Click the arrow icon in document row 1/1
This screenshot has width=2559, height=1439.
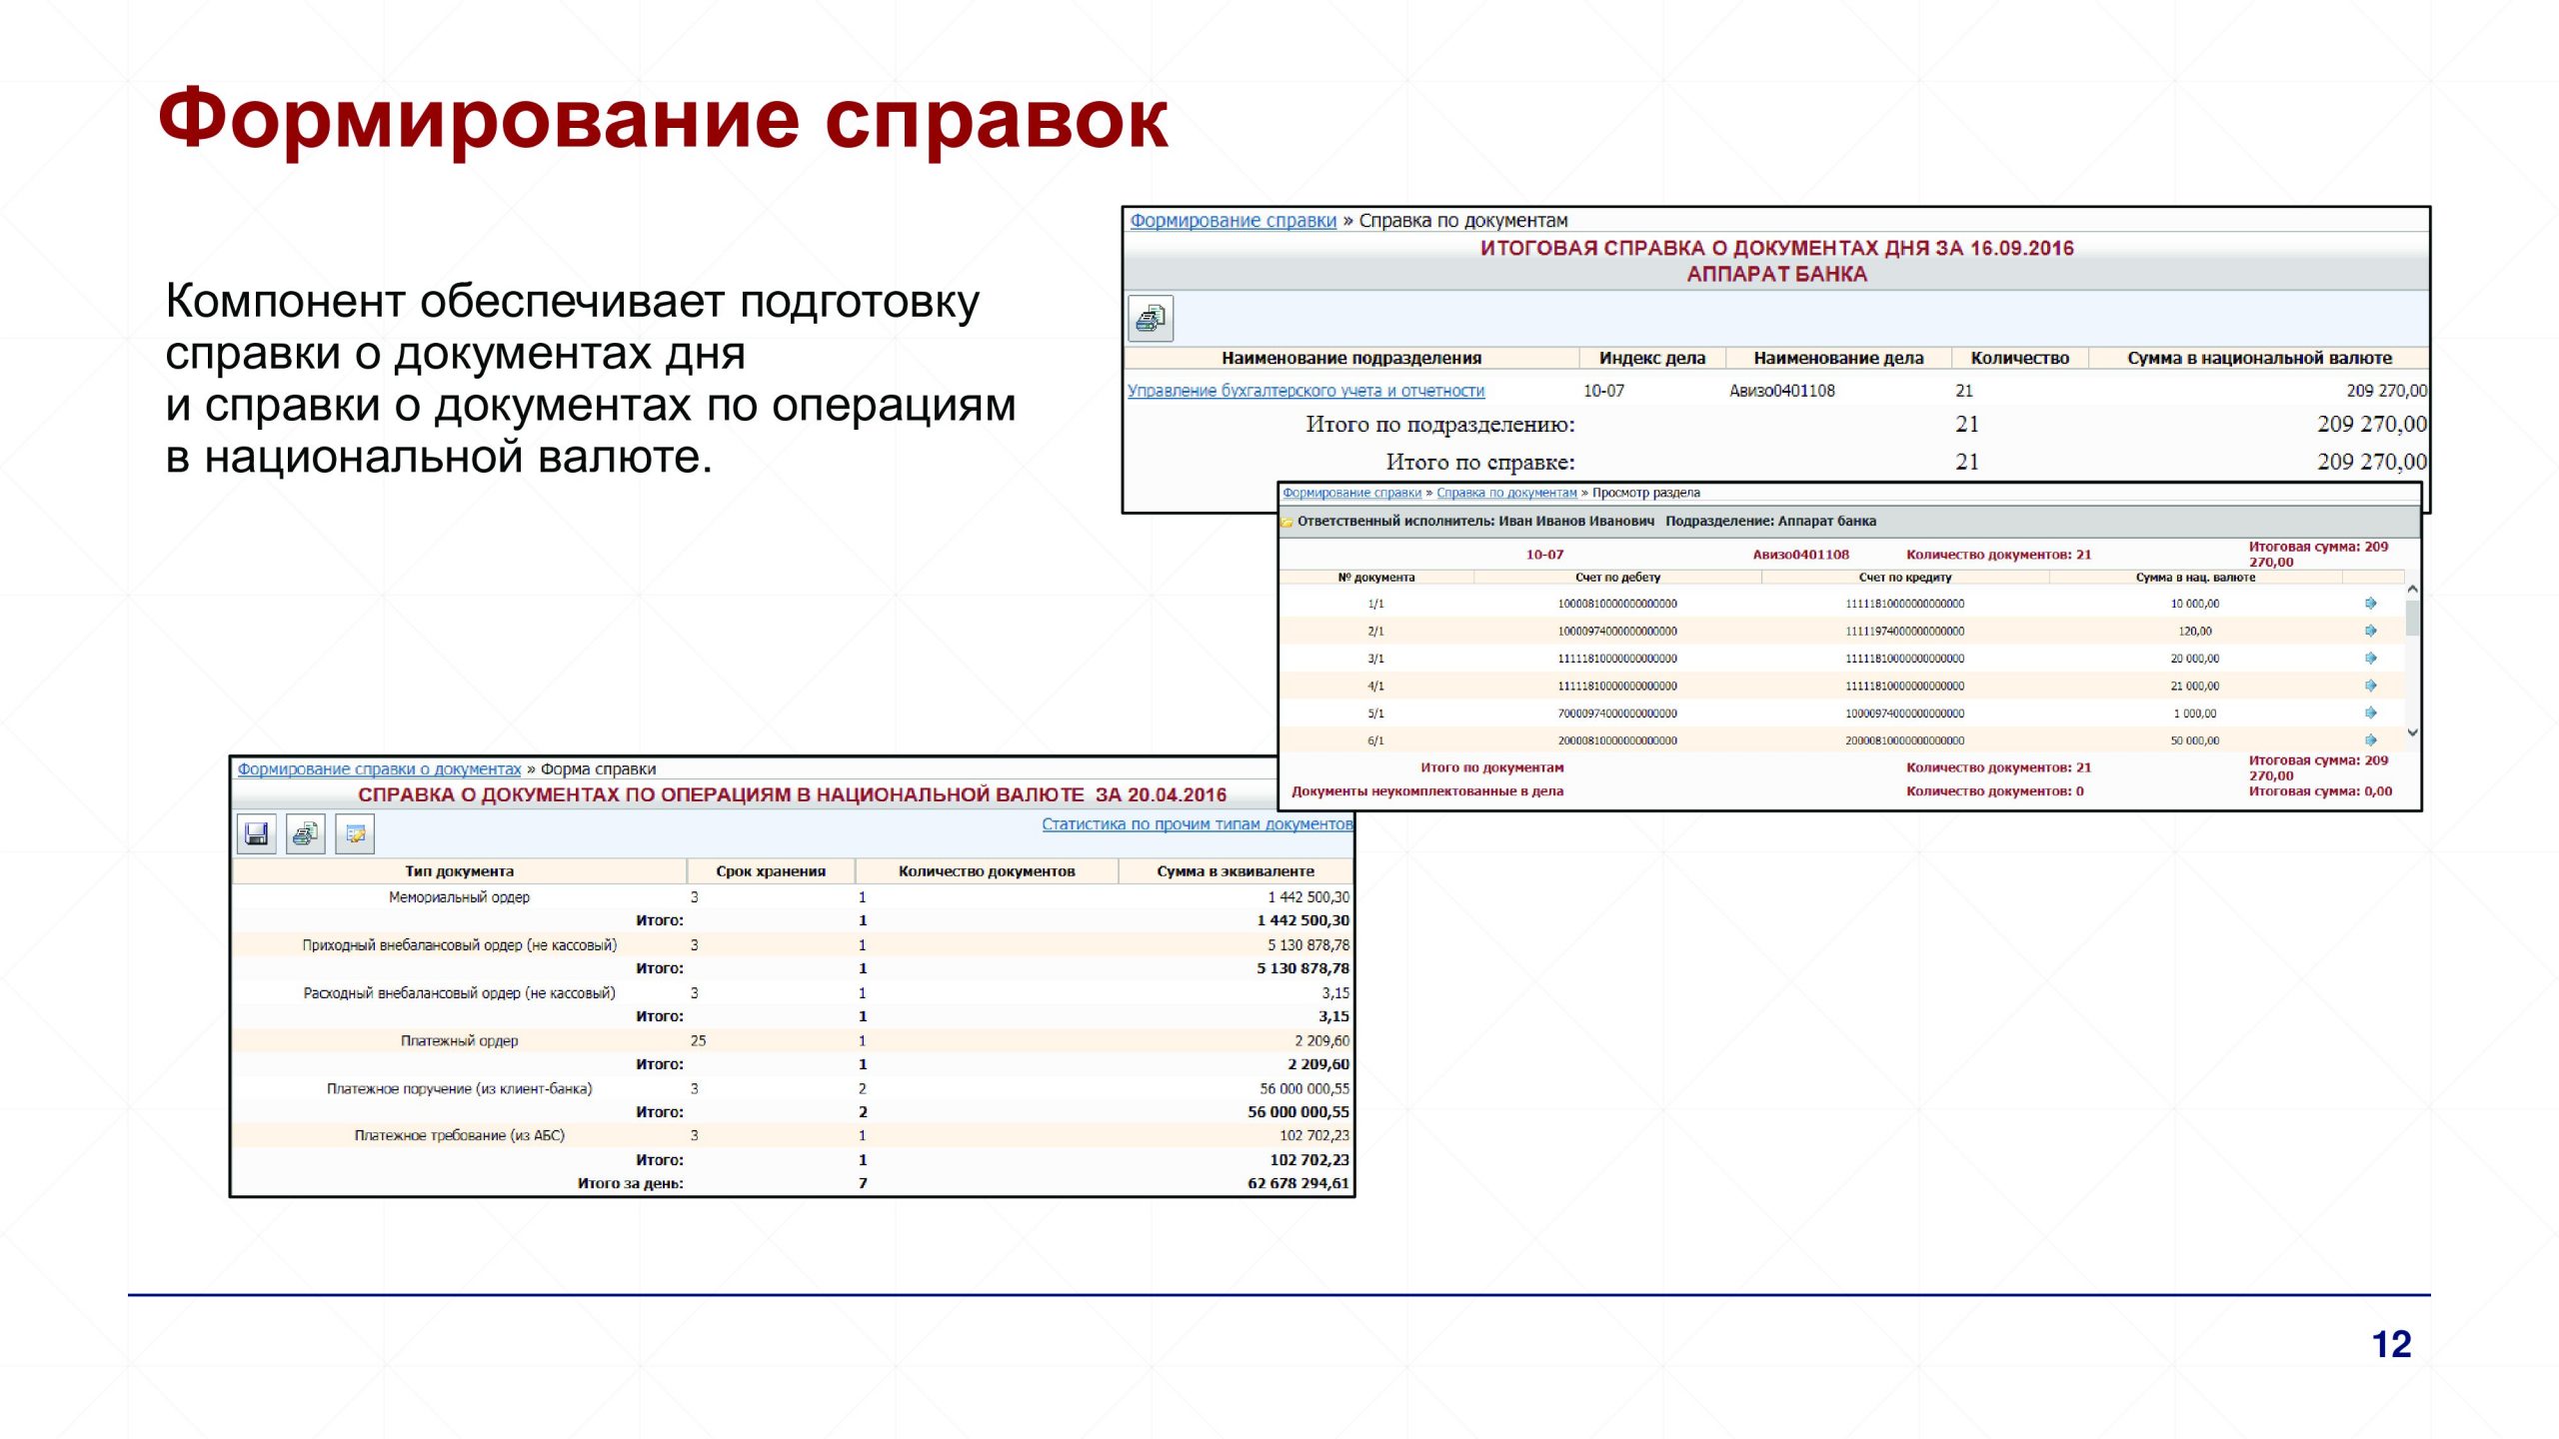tap(2370, 604)
